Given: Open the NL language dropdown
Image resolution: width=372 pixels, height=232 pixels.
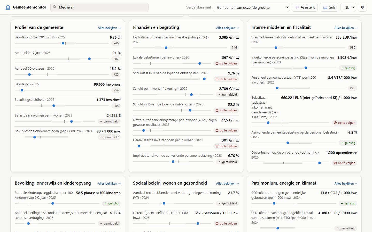Looking at the screenshot, I should point(348,7).
